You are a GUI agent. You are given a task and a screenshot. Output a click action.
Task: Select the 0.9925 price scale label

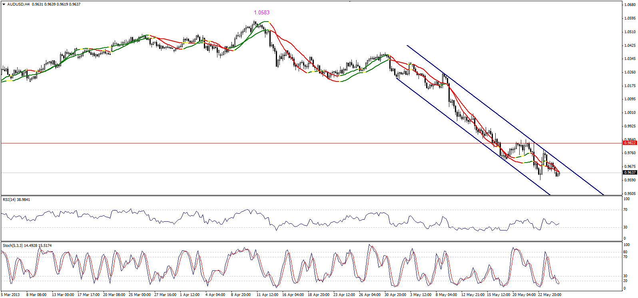(x=630, y=126)
